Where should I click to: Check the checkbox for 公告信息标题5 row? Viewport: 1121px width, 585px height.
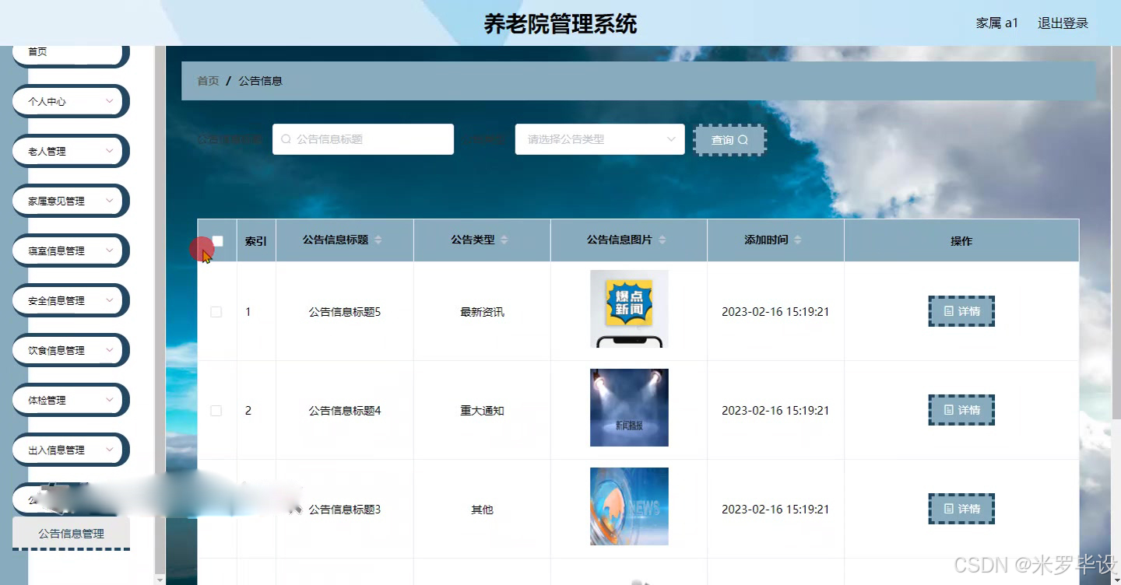coord(216,311)
